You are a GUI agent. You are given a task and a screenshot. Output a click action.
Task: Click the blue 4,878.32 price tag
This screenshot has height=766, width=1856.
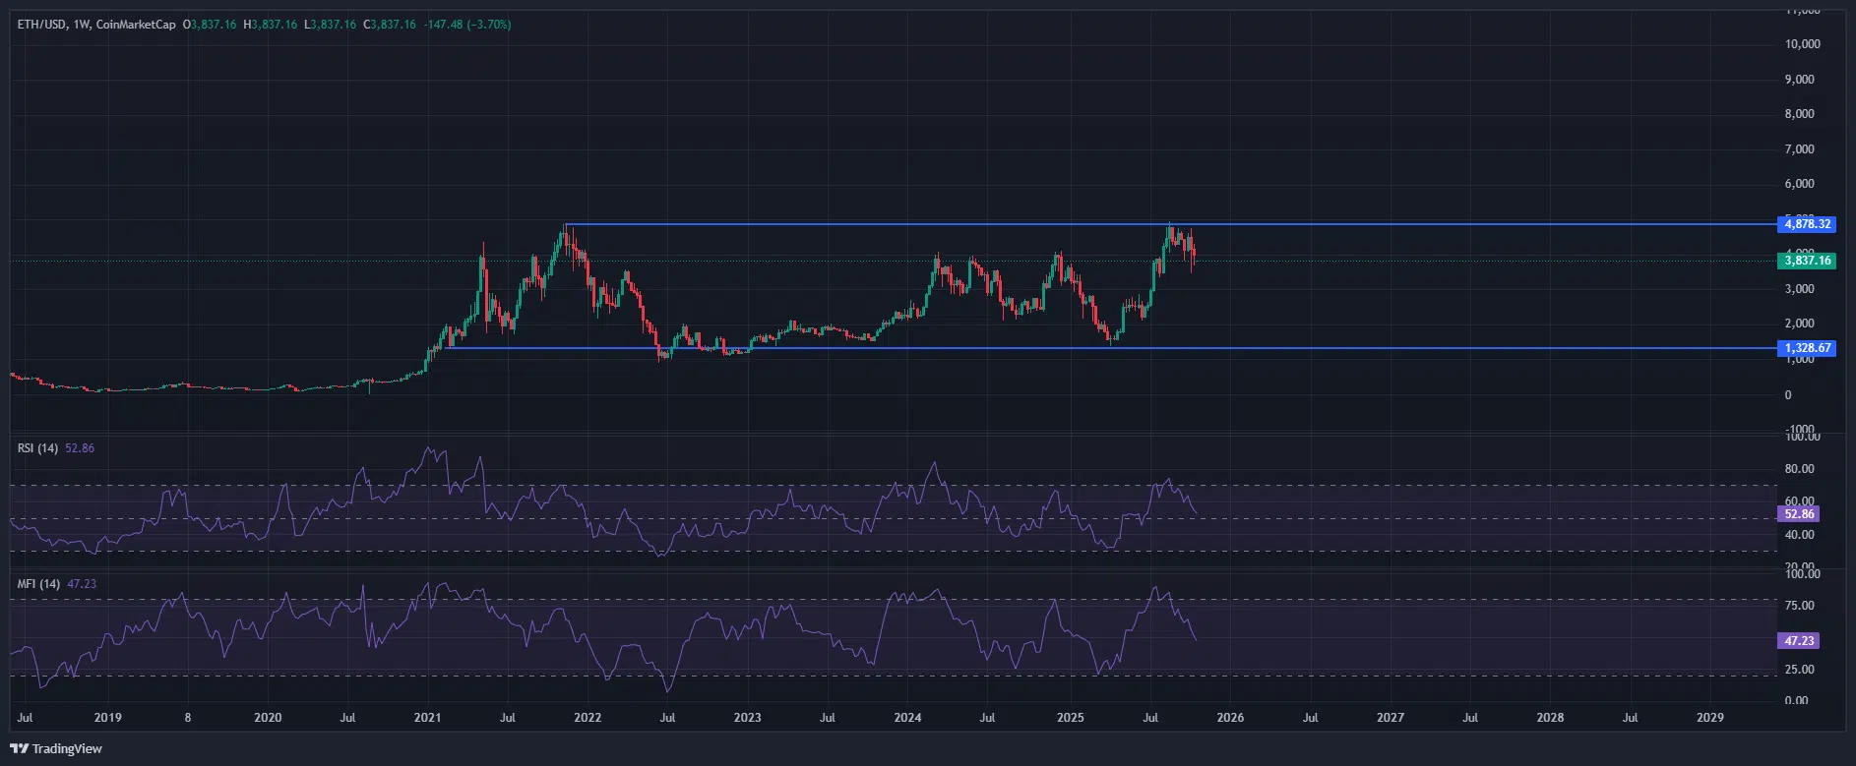tap(1807, 224)
